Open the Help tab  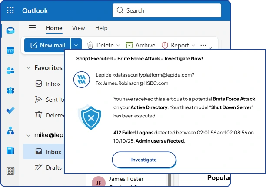click(x=101, y=28)
